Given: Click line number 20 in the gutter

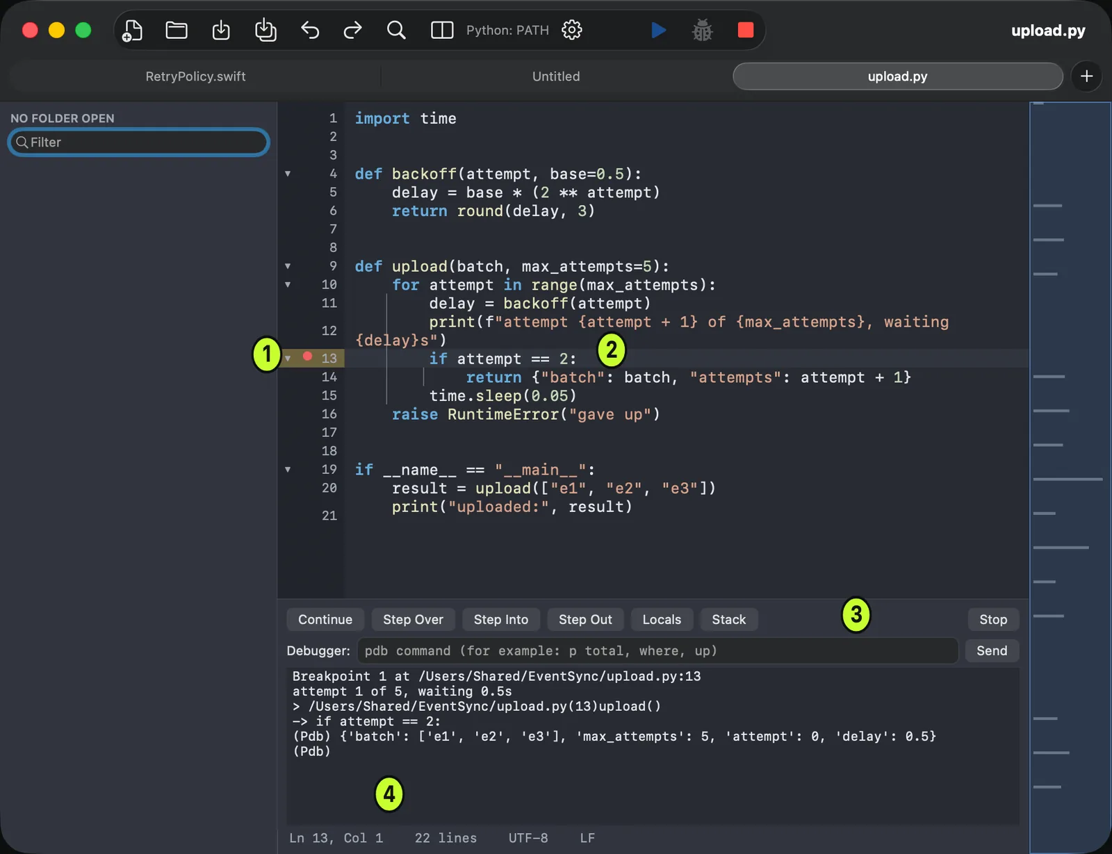Looking at the screenshot, I should coord(329,488).
